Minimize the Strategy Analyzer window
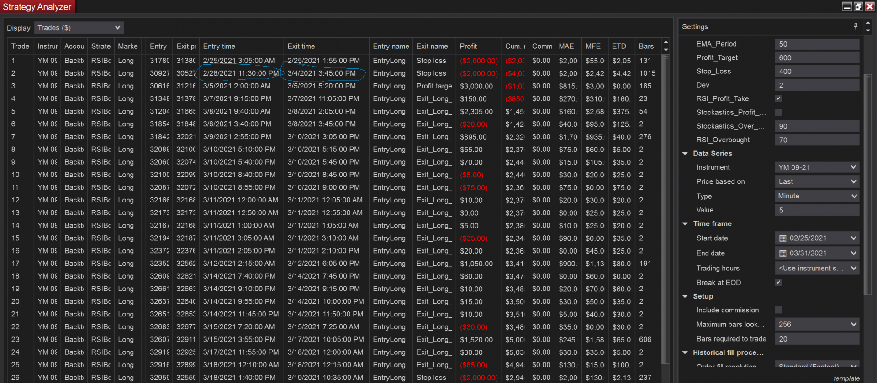877x383 pixels. pyautogui.click(x=847, y=6)
